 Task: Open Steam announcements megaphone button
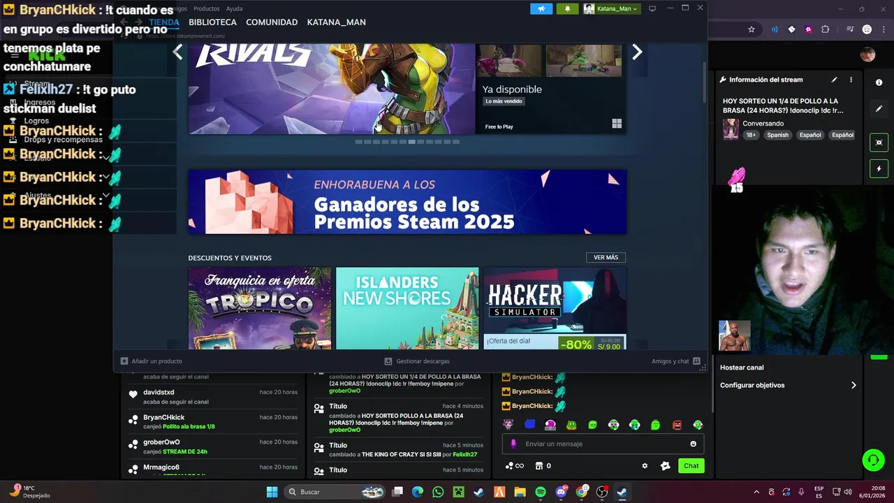point(541,8)
